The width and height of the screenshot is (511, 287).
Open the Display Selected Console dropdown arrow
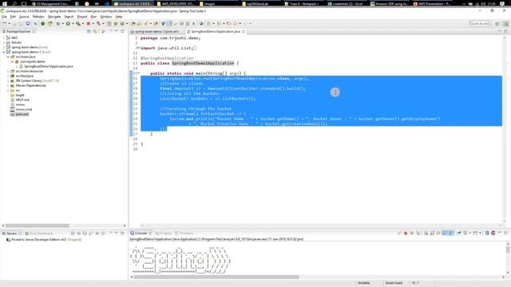pos(470,233)
